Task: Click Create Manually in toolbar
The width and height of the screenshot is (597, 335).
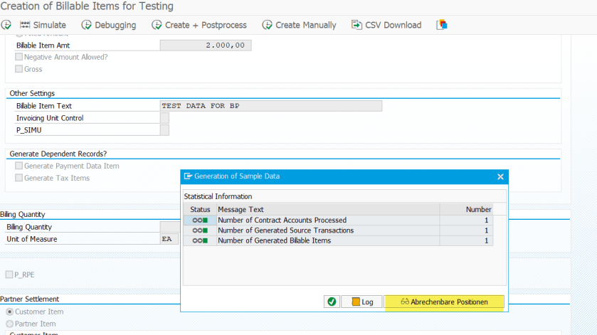Action: pyautogui.click(x=299, y=25)
